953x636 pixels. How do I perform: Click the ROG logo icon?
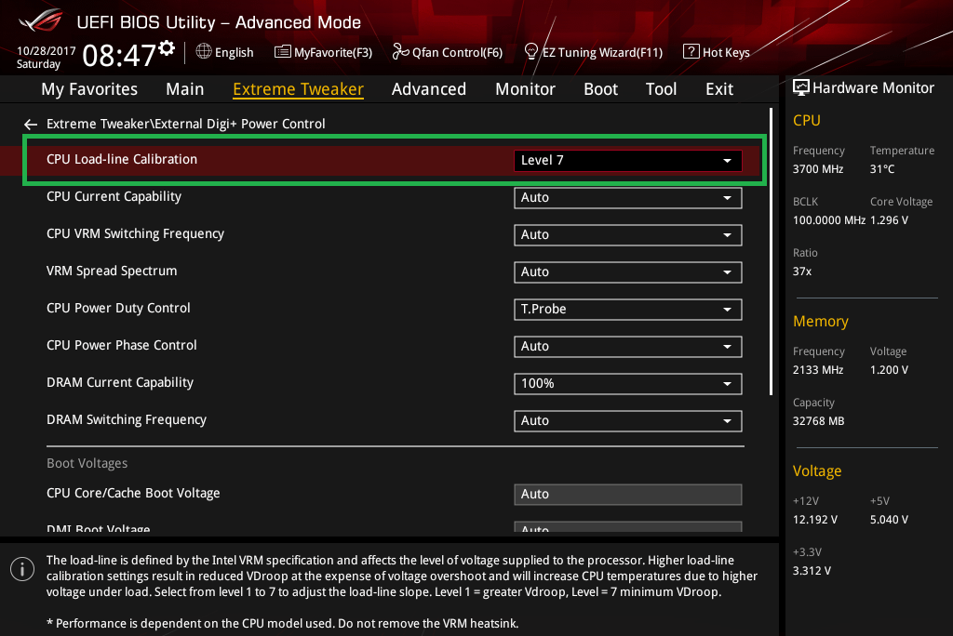click(41, 20)
